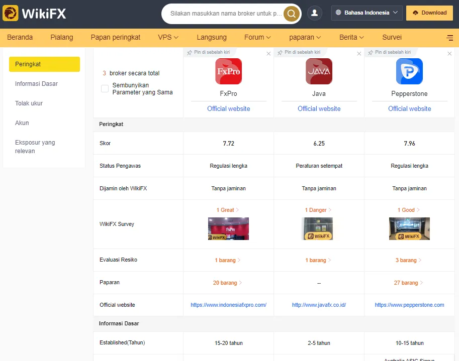Remove FxPro from the comparison
This screenshot has width=459, height=361.
(268, 54)
